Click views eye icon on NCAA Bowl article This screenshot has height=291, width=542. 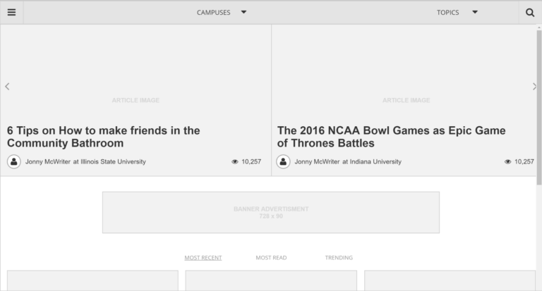507,161
